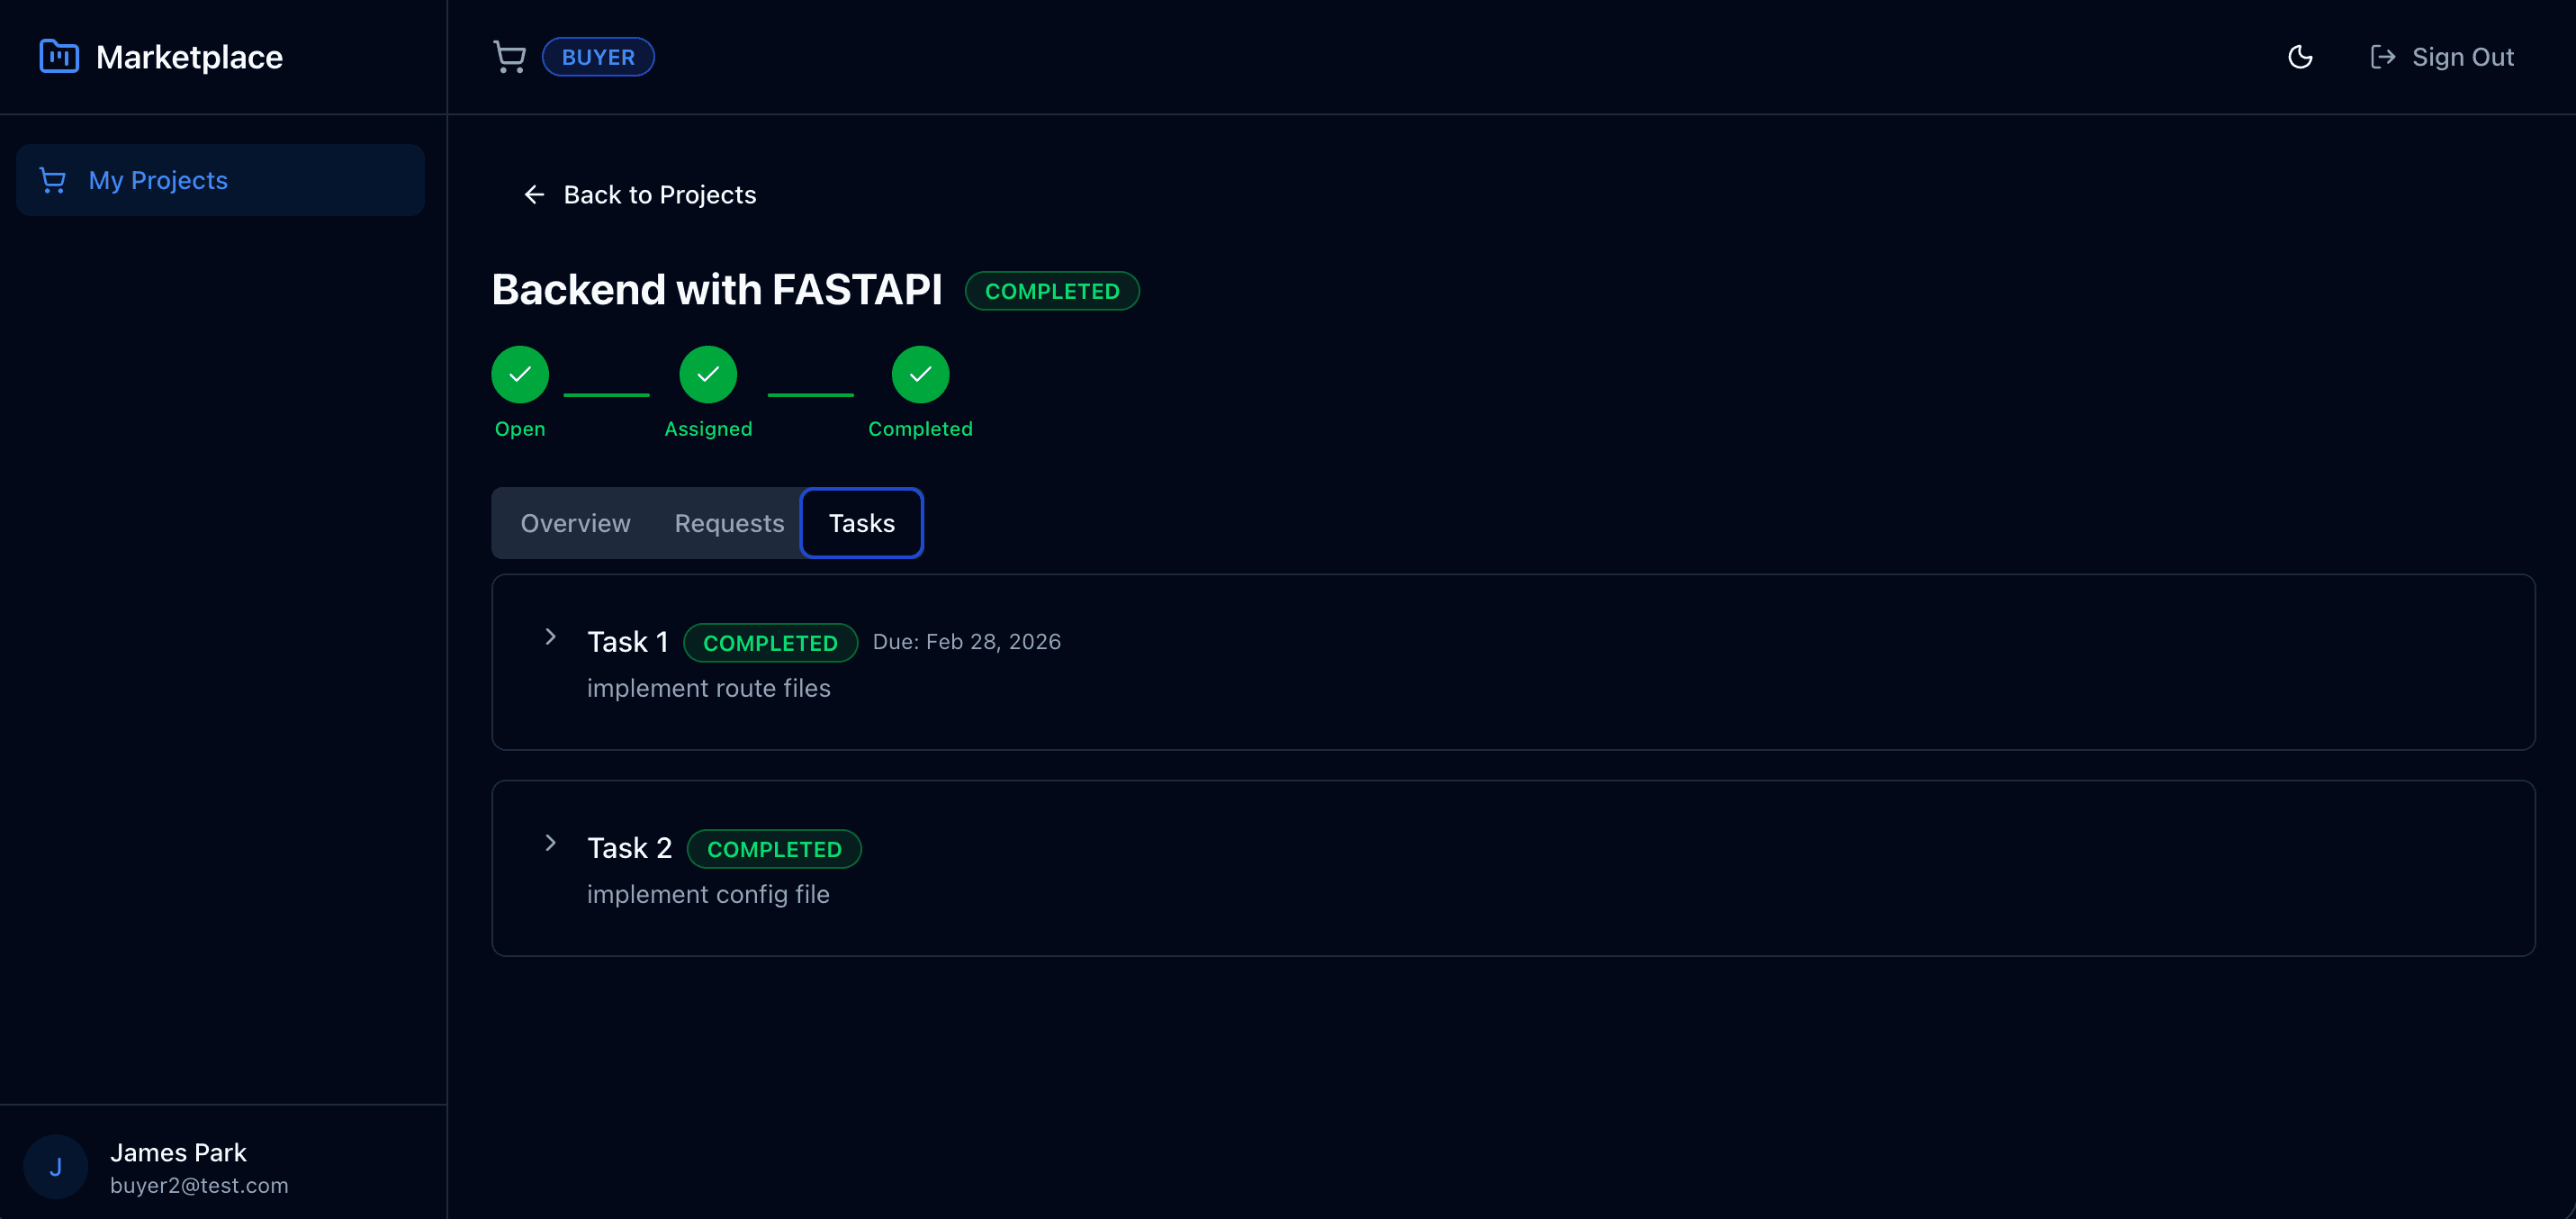2576x1219 pixels.
Task: Click the cart icon beside My Projects
Action: (52, 180)
